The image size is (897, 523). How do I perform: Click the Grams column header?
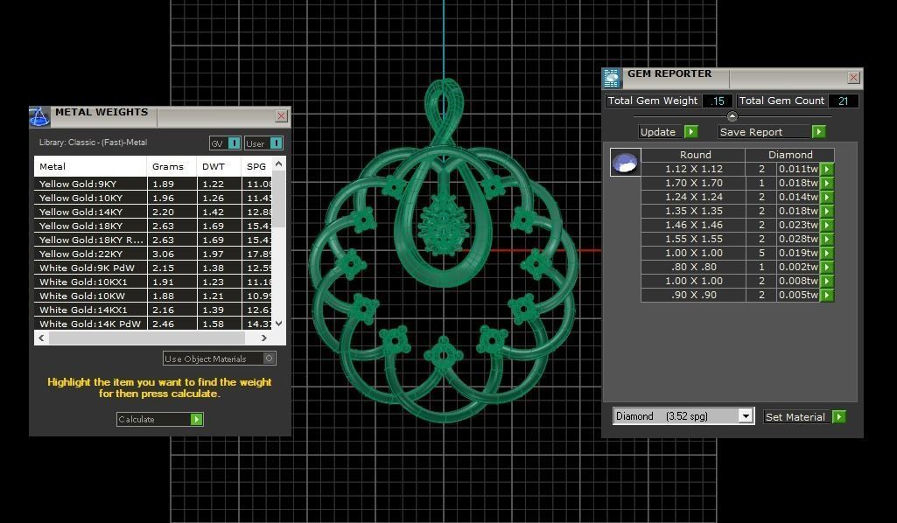pyautogui.click(x=172, y=166)
